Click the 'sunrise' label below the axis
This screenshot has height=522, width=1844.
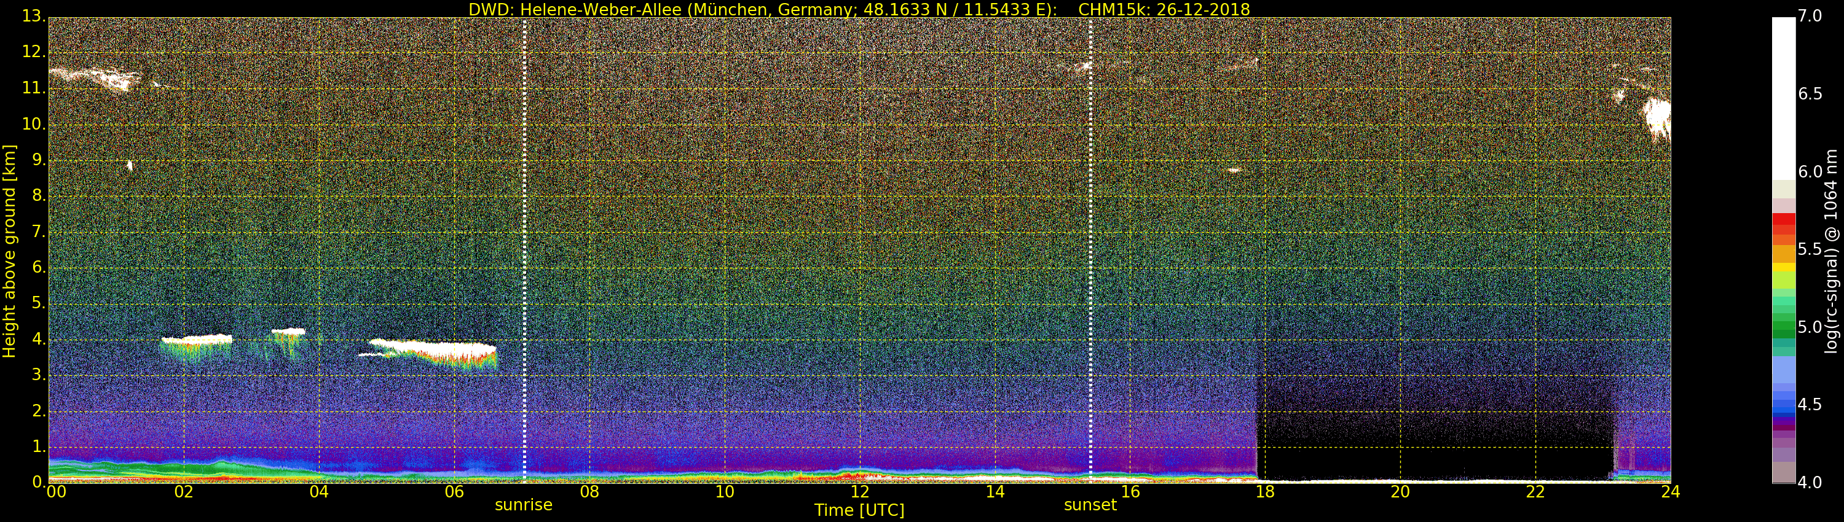523,505
